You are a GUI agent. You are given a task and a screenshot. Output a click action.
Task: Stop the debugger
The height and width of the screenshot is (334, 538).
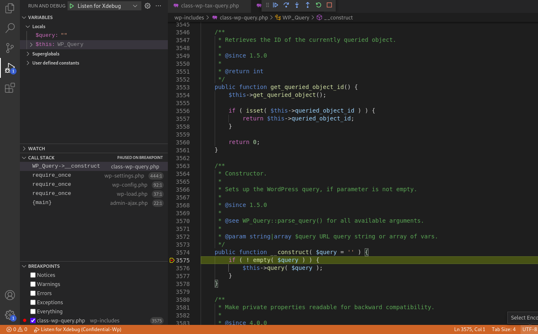pyautogui.click(x=328, y=5)
